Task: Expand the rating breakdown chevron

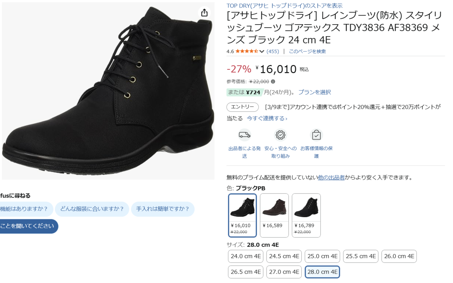Action: [x=262, y=52]
